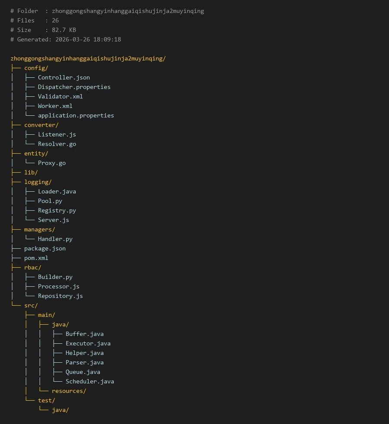
Task: Open Proxy.go in the entity folder
Action: click(51, 163)
